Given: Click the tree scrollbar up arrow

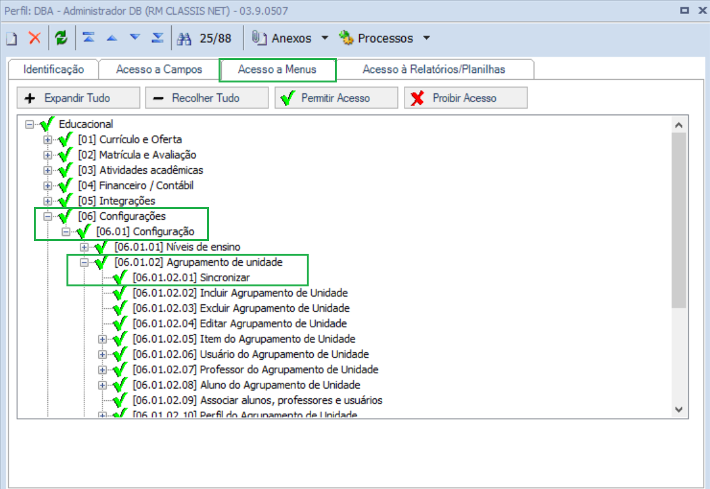Looking at the screenshot, I should point(679,125).
